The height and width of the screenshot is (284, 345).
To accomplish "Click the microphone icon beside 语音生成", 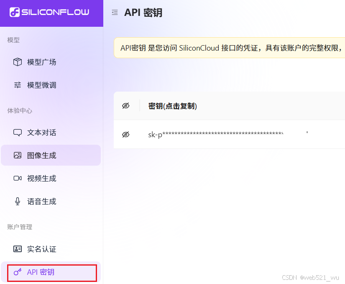I will click(x=18, y=201).
